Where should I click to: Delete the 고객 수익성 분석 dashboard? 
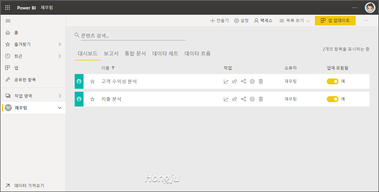[x=261, y=81]
